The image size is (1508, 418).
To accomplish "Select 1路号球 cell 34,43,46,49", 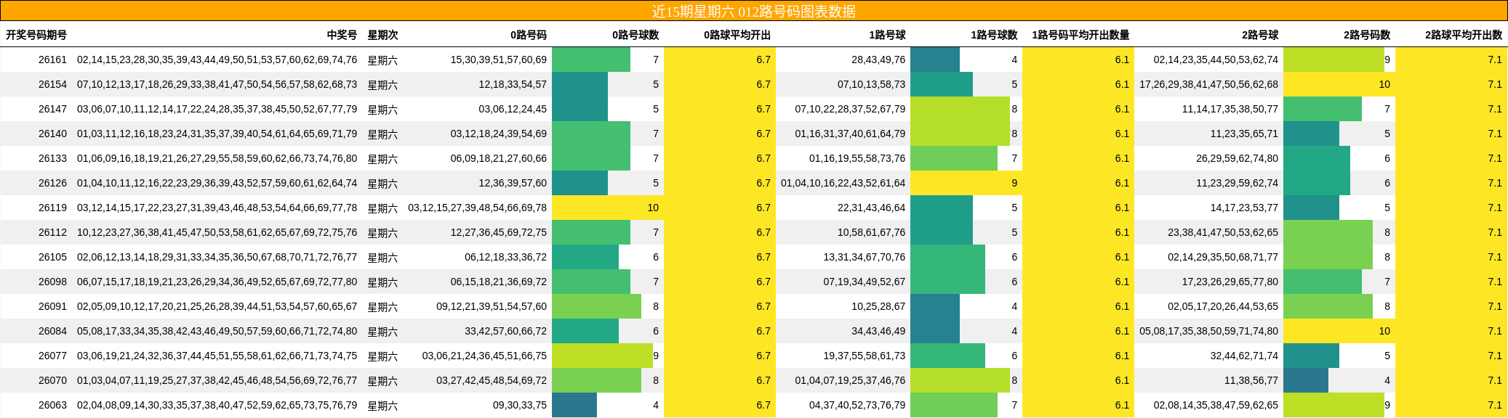I will 878,331.
